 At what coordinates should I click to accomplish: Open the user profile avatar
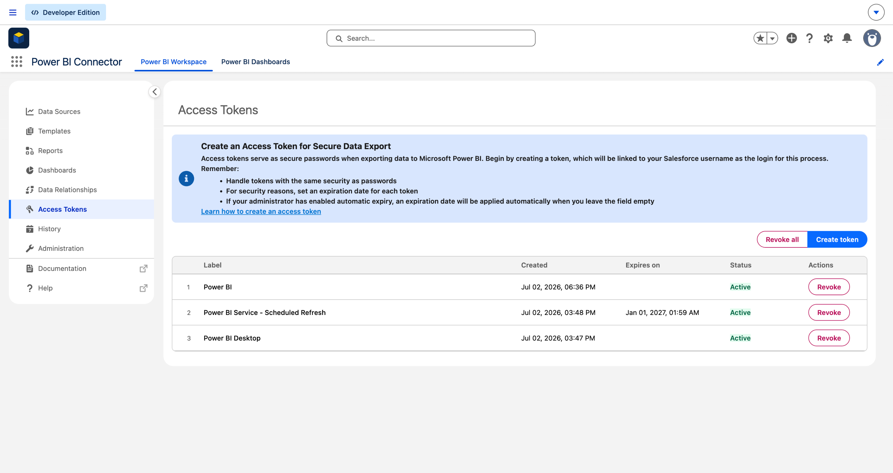[872, 38]
